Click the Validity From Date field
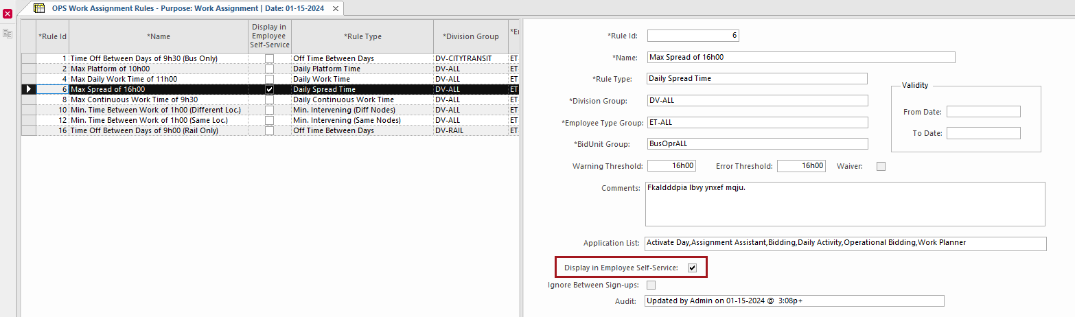 coord(984,111)
